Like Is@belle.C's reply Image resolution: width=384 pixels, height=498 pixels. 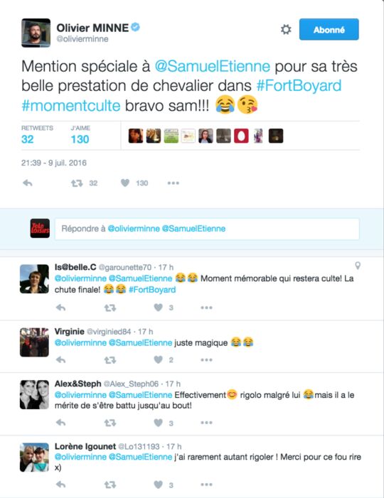click(159, 308)
